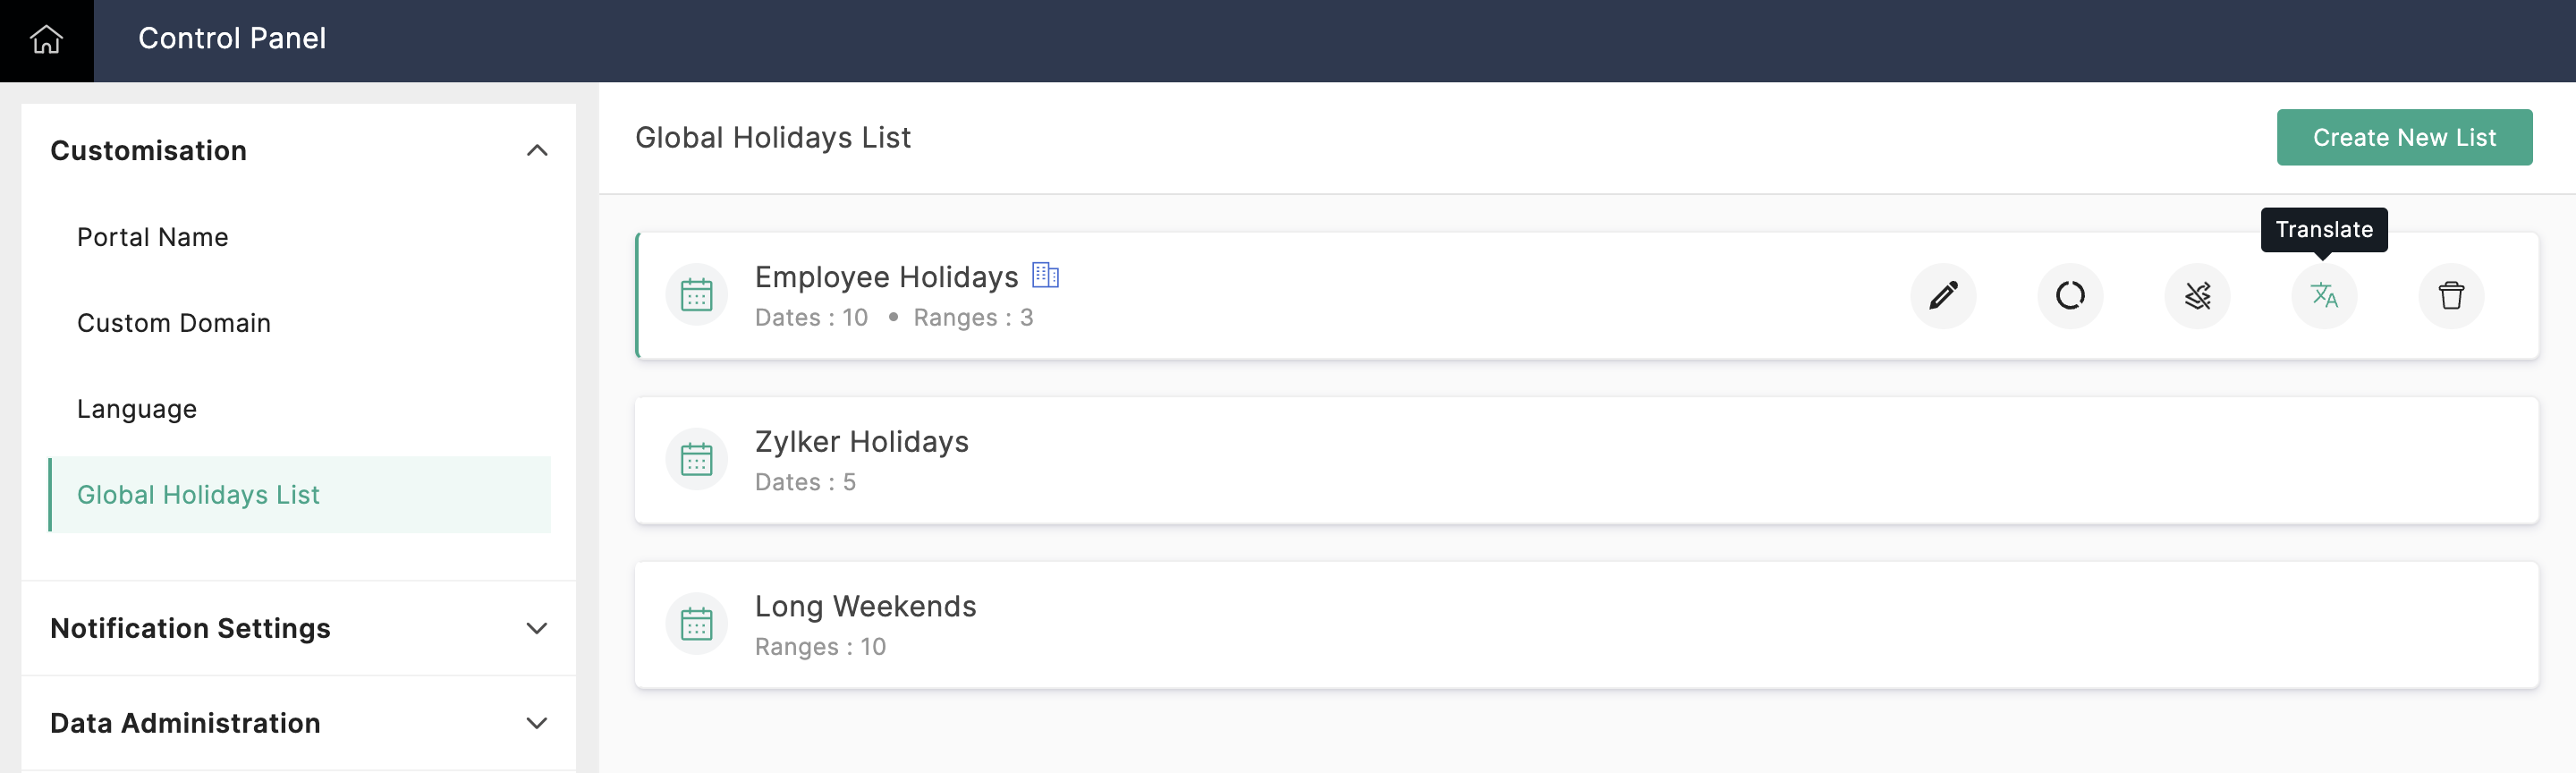Open the Long Weekends list
2576x773 pixels.
click(865, 606)
